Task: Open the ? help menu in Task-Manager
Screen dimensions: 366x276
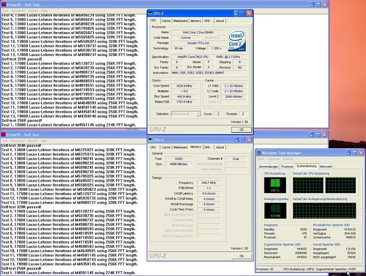Action: pyautogui.click(x=296, y=159)
